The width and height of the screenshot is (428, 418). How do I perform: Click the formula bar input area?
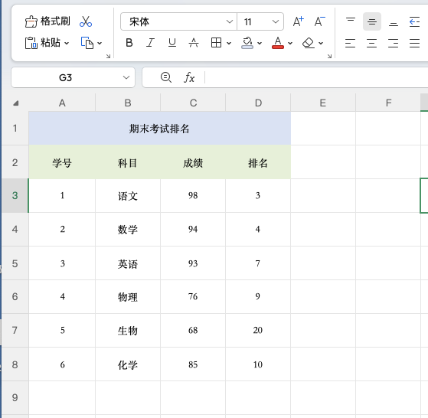316,77
